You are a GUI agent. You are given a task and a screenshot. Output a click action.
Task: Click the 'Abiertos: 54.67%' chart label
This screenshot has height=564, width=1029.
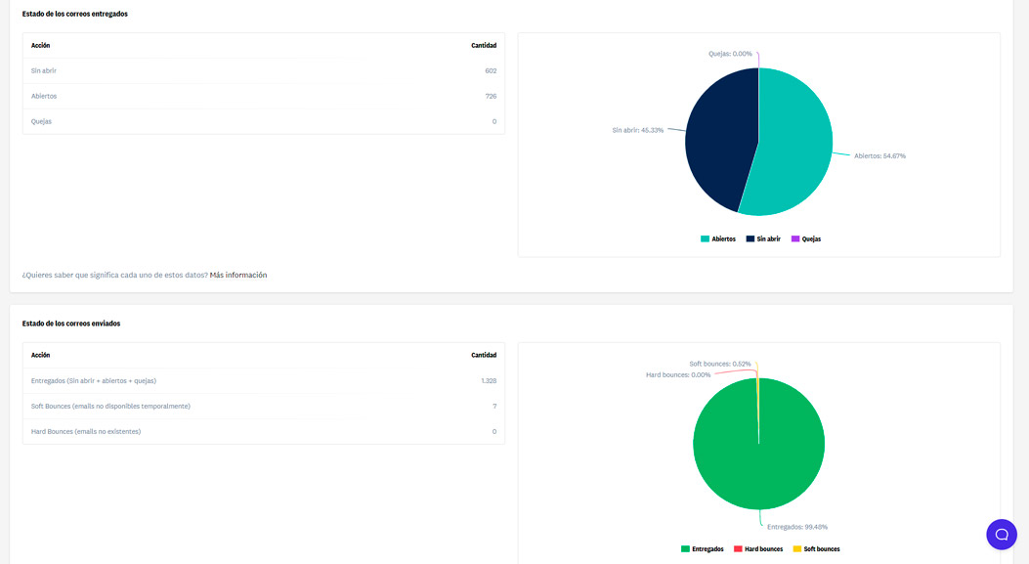pyautogui.click(x=880, y=156)
